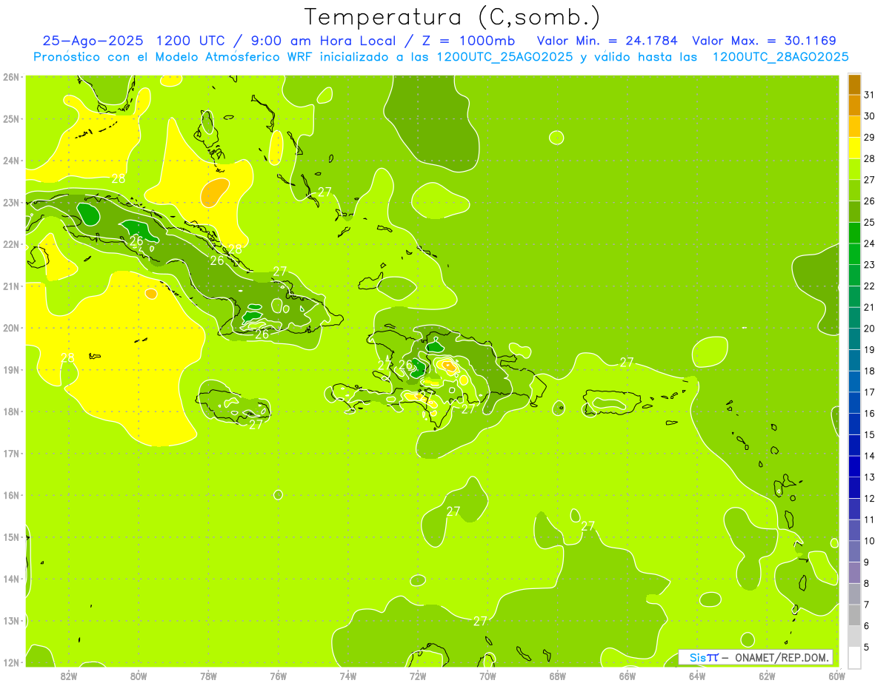Click legend value '15' on the color scale
The image size is (889, 686).
tap(869, 434)
